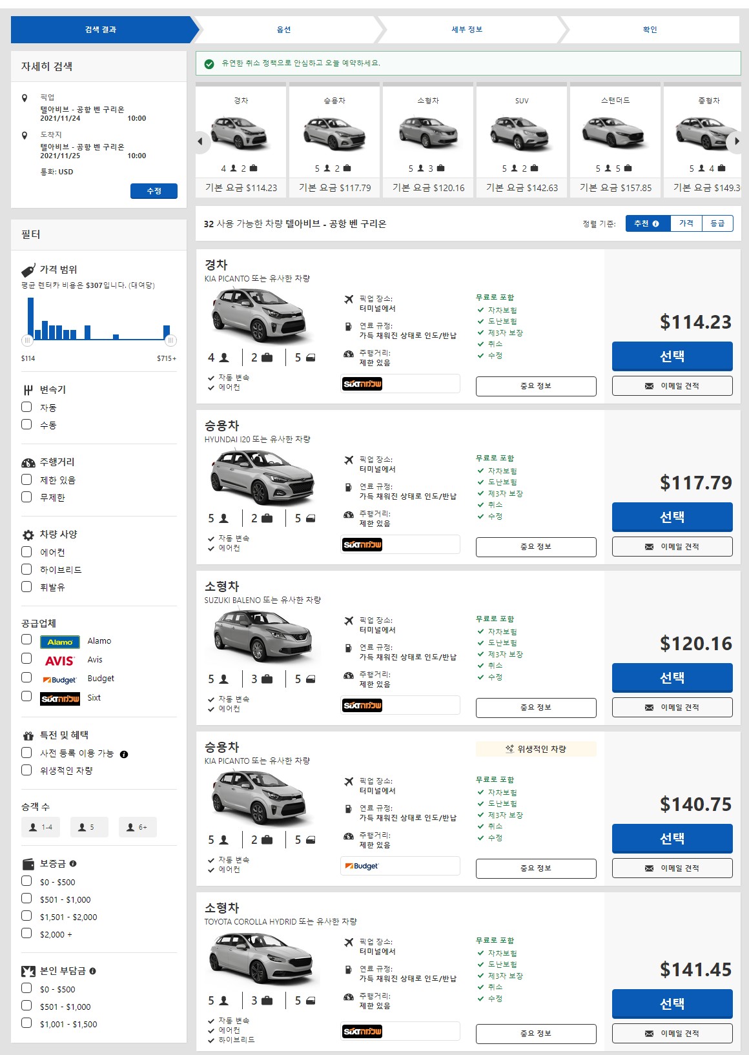Tick the 하이브리드 car spec checkbox
This screenshot has height=1055, width=749.
pyautogui.click(x=26, y=569)
